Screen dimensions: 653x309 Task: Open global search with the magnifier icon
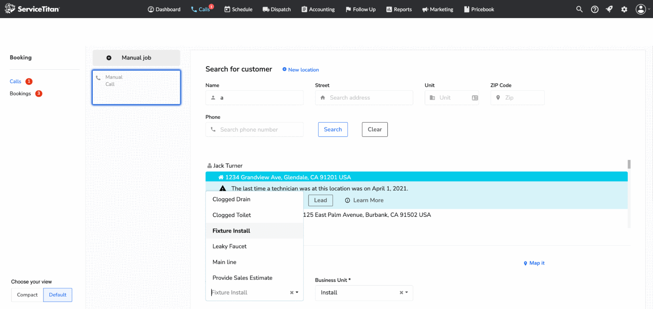(579, 9)
